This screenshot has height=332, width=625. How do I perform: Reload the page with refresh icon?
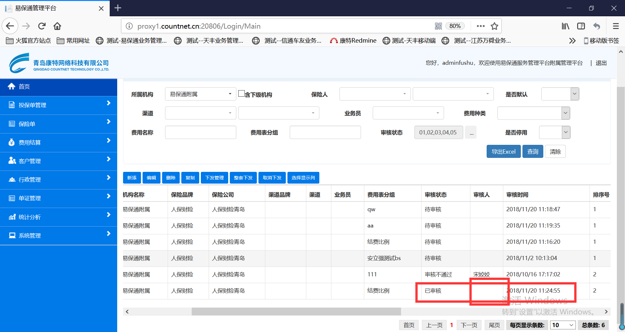[42, 26]
